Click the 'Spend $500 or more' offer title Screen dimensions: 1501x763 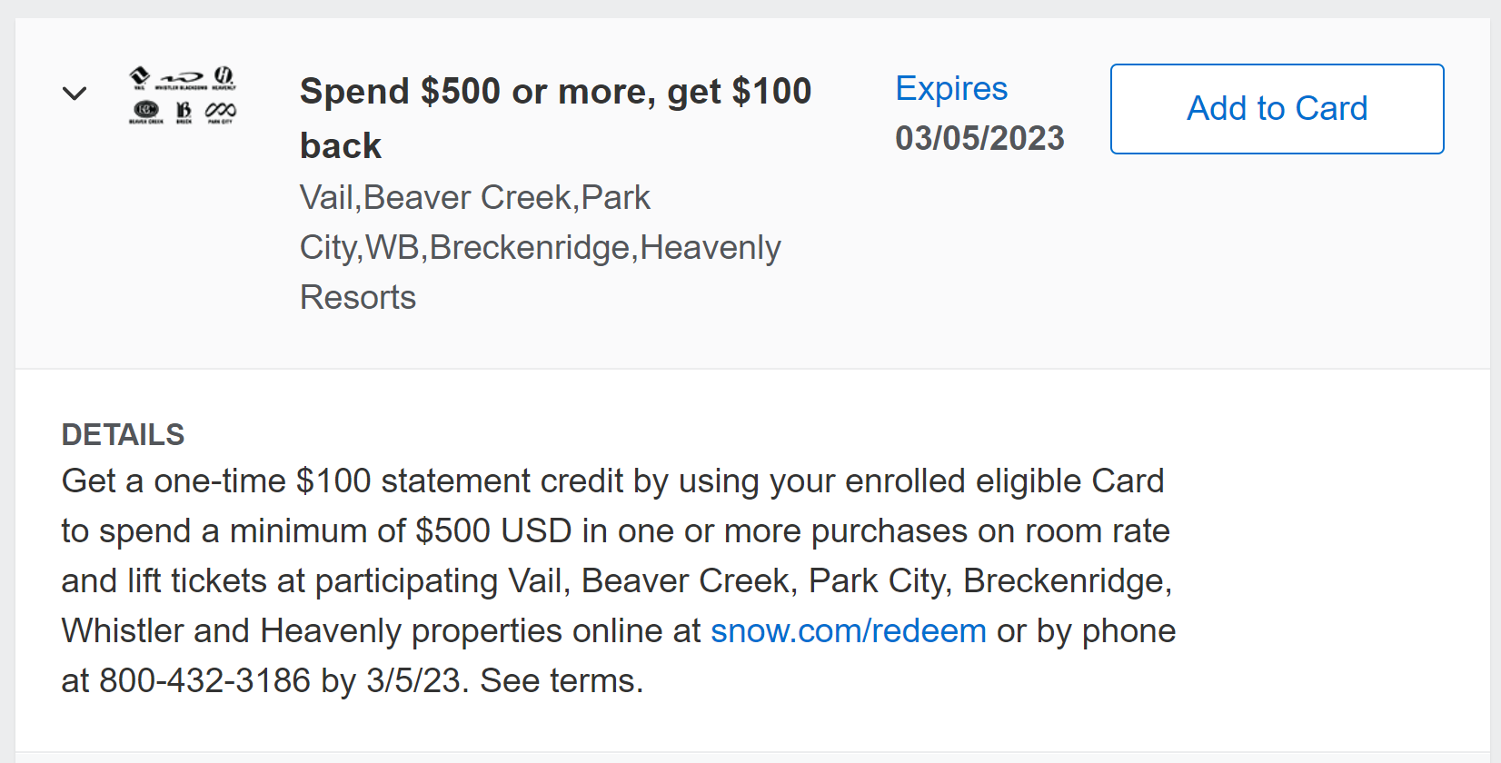[x=555, y=92]
